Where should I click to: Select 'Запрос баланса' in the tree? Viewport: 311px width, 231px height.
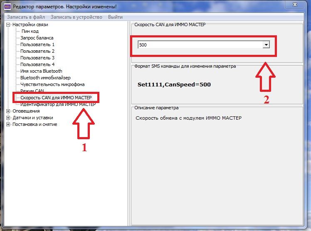coord(37,38)
